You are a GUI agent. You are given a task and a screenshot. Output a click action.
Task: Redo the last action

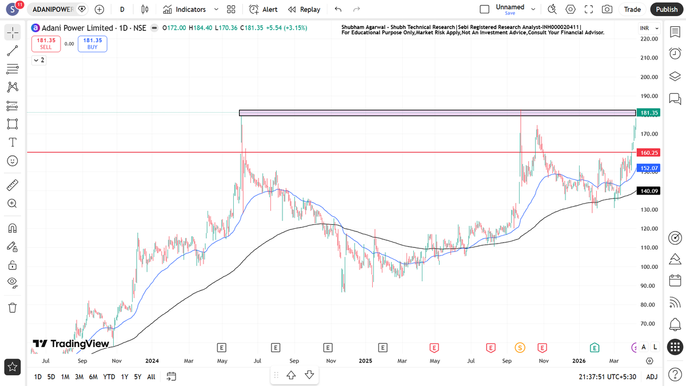coord(357,9)
